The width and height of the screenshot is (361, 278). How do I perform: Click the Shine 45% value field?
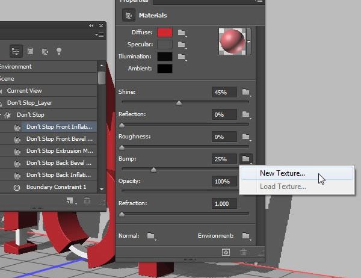(x=224, y=92)
